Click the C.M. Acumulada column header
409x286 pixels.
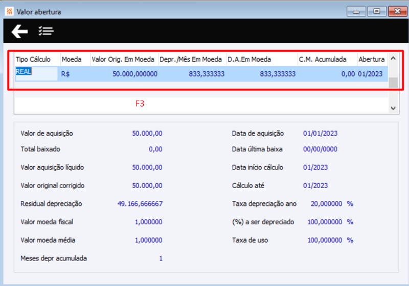[x=327, y=59]
